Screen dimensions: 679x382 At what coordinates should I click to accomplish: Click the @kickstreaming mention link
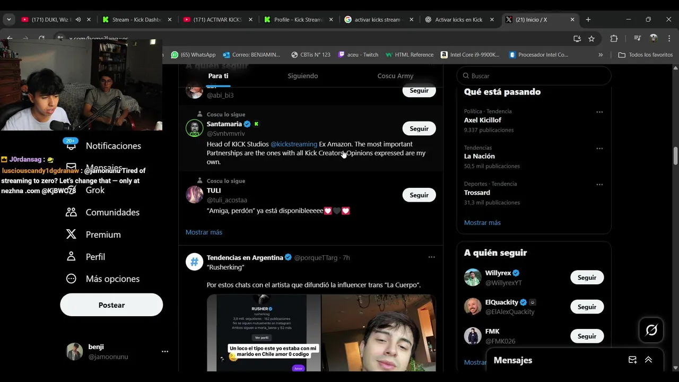pos(294,144)
